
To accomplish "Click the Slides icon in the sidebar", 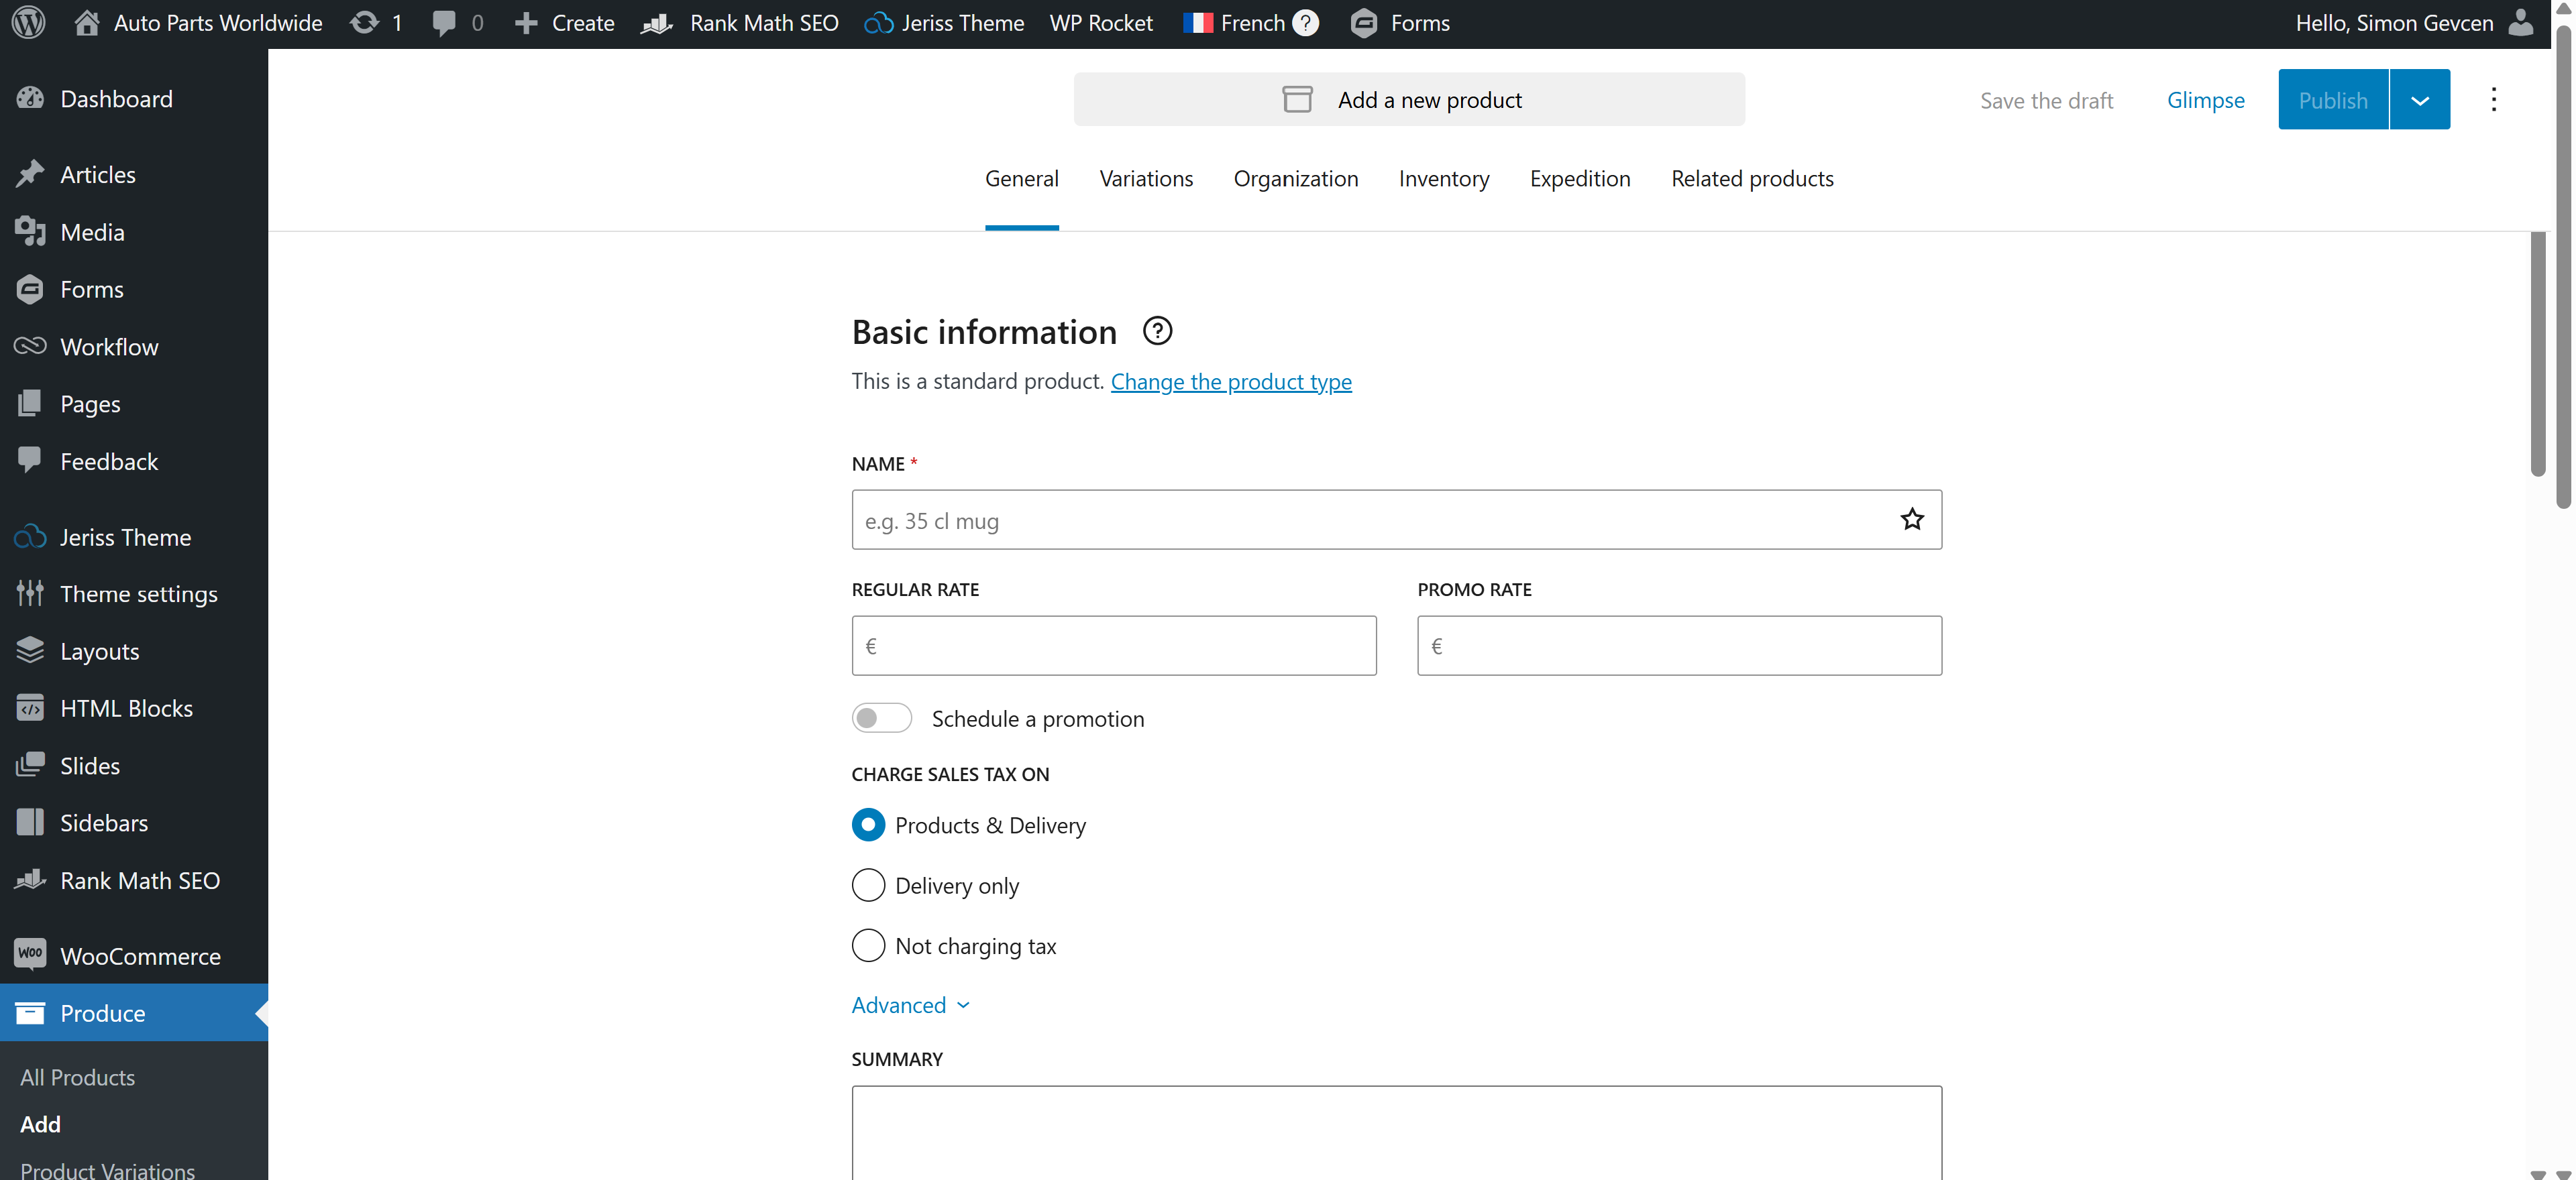I will [30, 764].
